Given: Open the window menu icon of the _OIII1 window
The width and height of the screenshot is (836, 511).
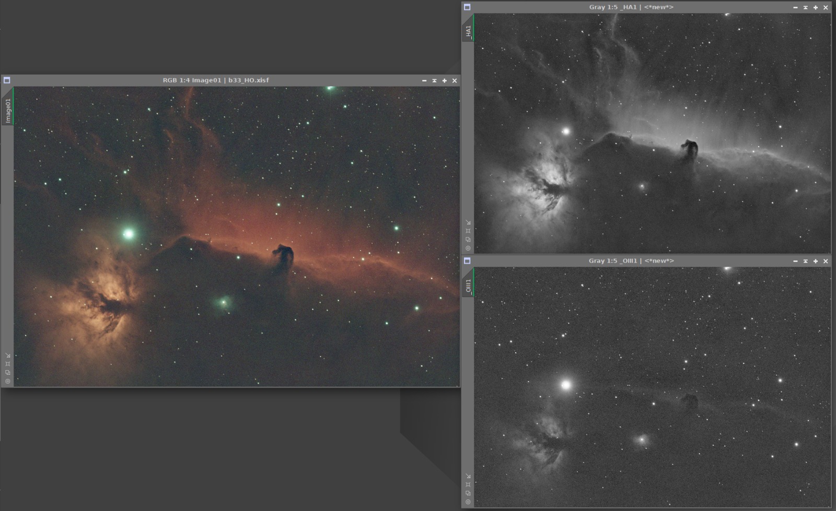Looking at the screenshot, I should [x=467, y=261].
